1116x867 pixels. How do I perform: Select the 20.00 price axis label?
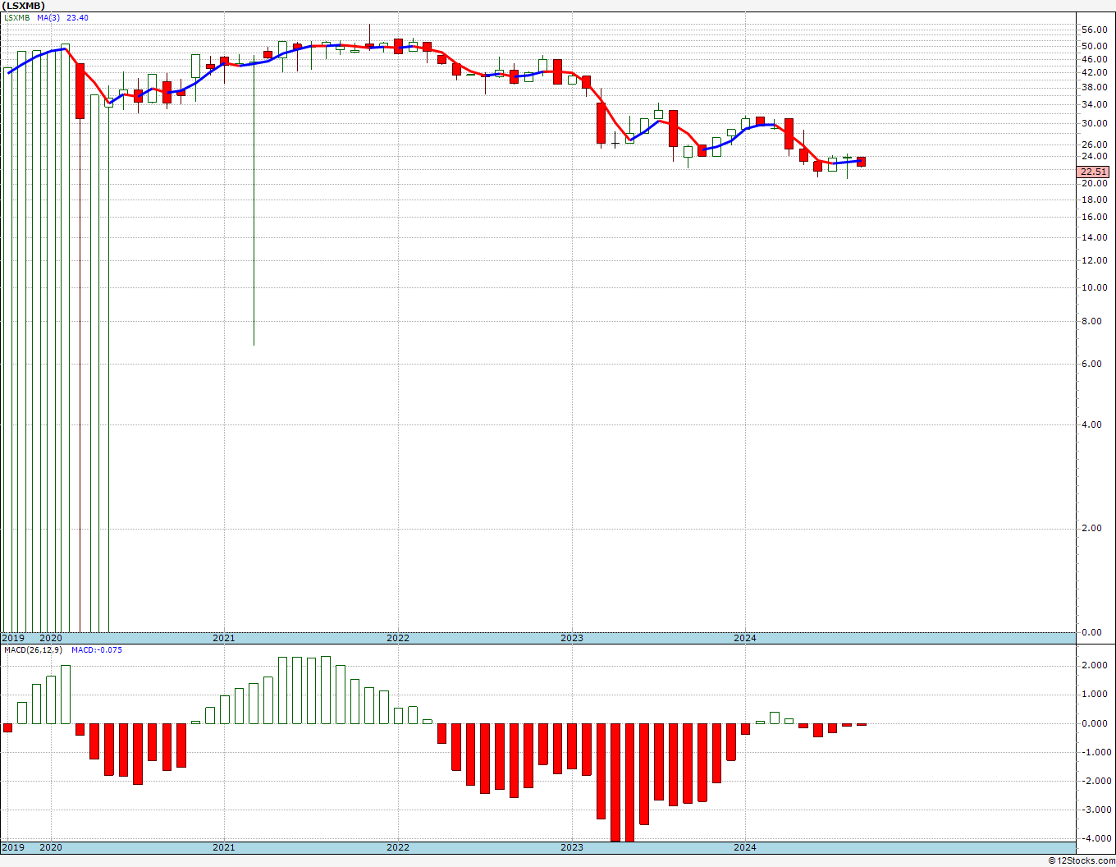(x=1095, y=183)
